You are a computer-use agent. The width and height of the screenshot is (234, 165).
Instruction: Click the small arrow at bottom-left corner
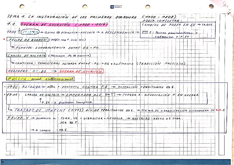[x=2, y=162]
